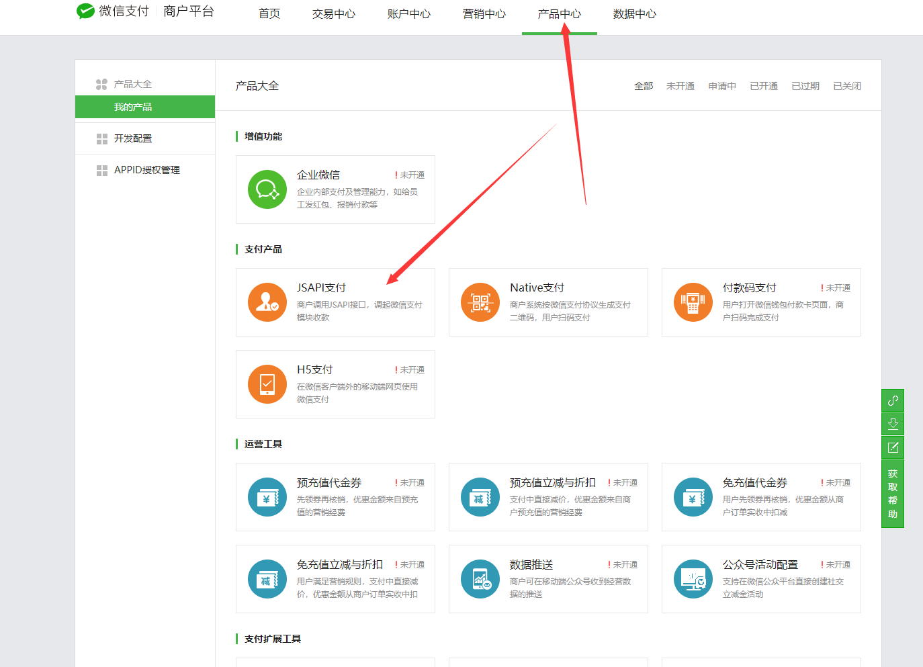Click the 免充值代金券 coupon icon

coord(693,497)
